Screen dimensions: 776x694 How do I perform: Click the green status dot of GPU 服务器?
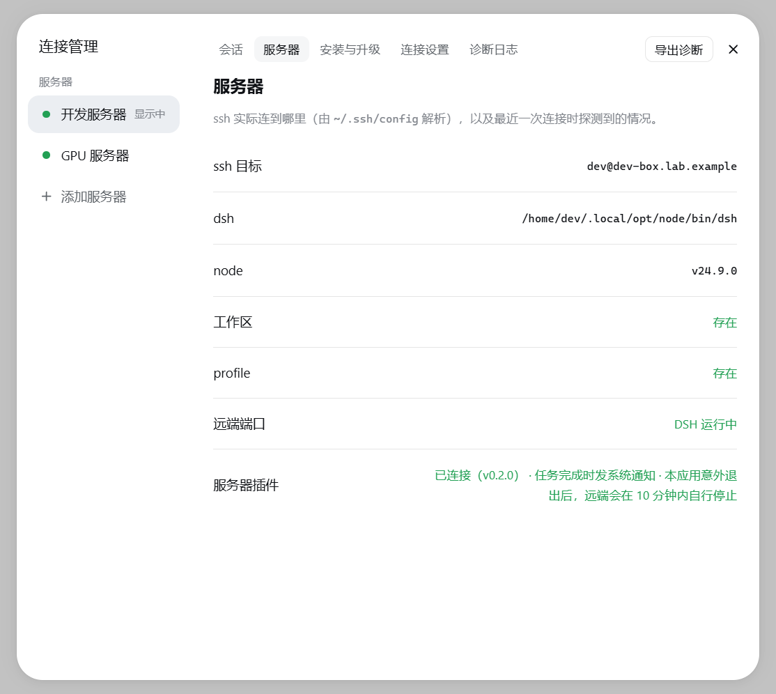[47, 155]
